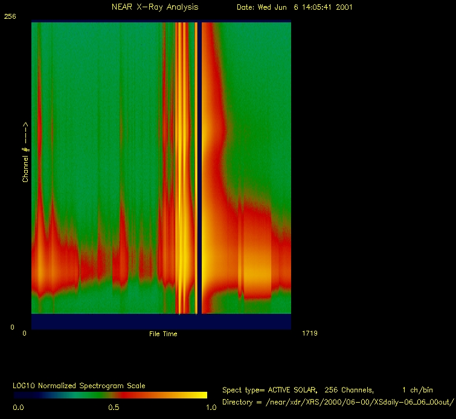Click the "1 ch/bin" text
456x419 pixels.
[x=417, y=390]
